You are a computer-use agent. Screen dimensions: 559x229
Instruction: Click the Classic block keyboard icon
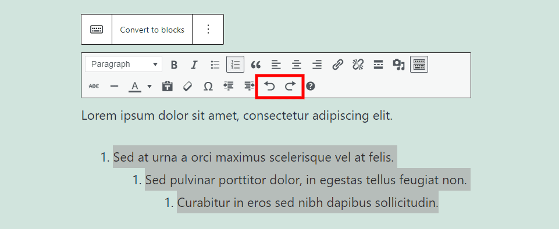click(97, 30)
